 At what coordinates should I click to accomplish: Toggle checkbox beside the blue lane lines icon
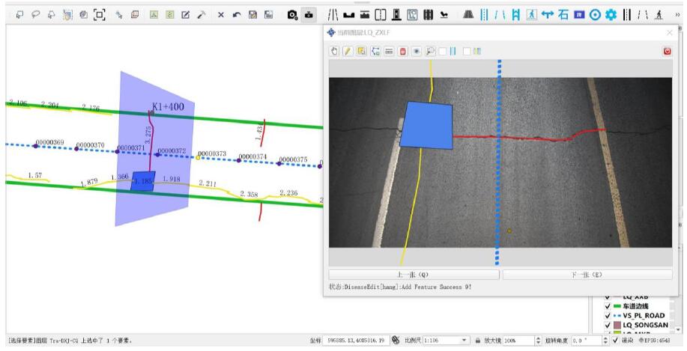tap(443, 51)
